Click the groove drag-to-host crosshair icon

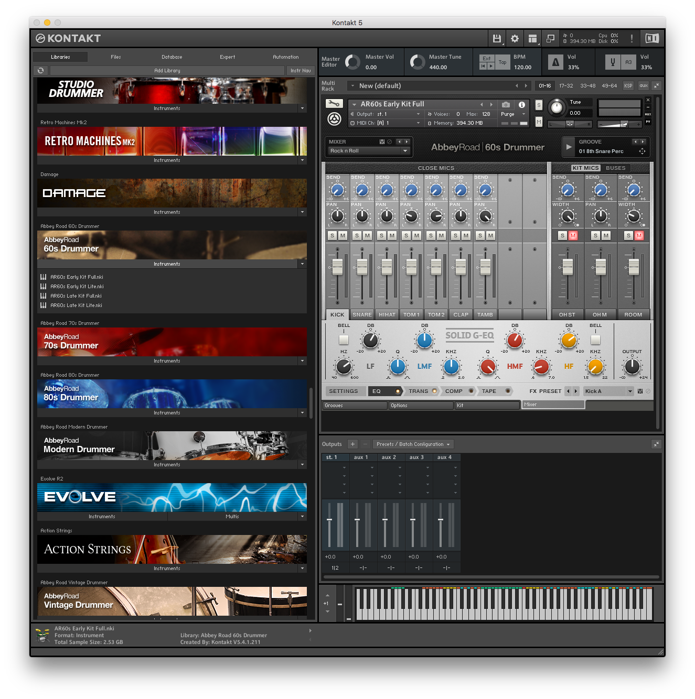(x=642, y=151)
